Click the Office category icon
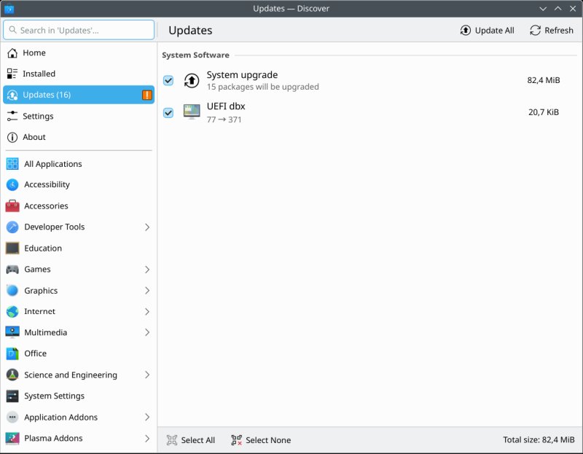The width and height of the screenshot is (583, 454). [12, 353]
